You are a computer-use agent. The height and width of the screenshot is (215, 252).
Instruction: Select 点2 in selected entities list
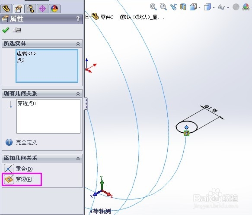pyautogui.click(x=21, y=60)
